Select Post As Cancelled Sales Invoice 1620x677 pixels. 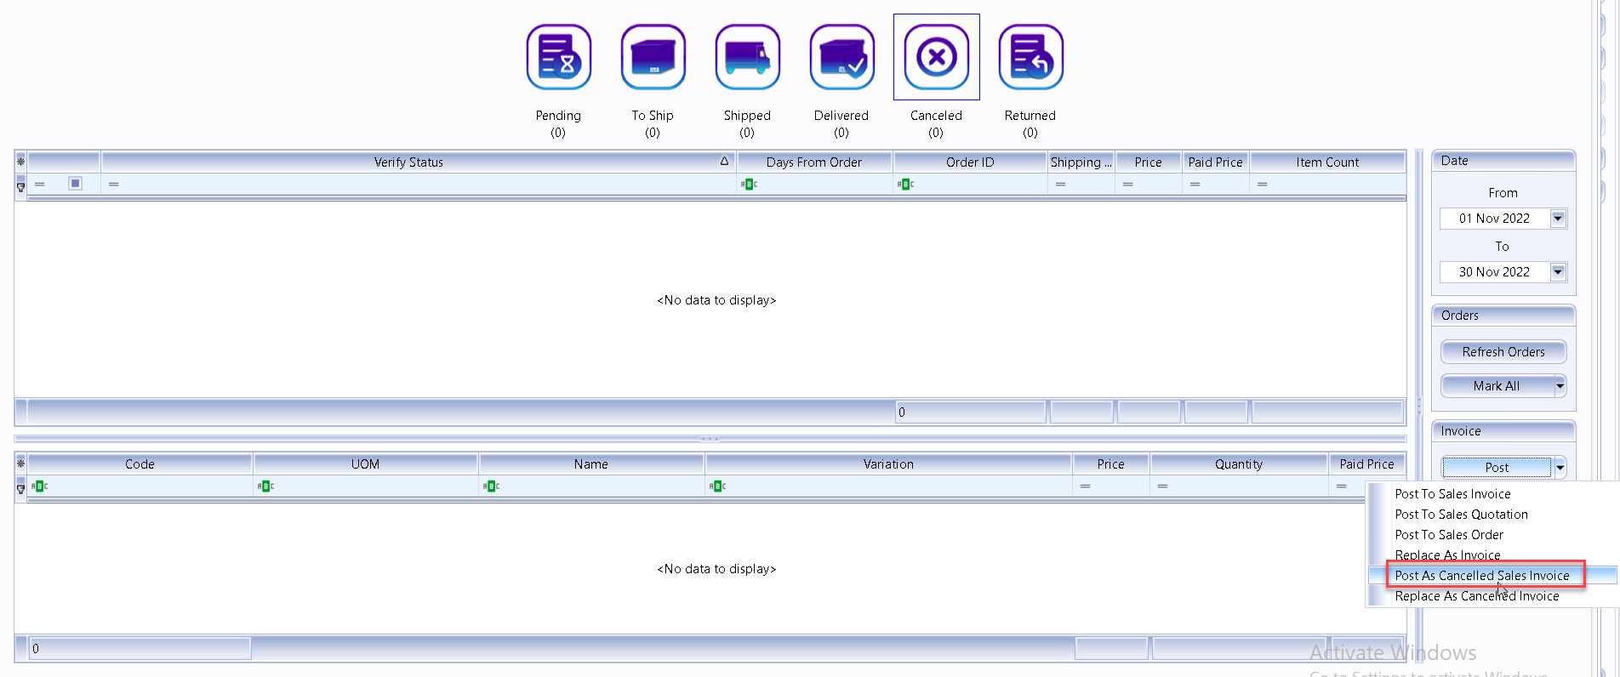pyautogui.click(x=1481, y=576)
